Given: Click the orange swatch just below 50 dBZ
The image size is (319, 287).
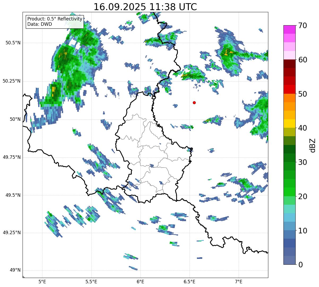Looking at the screenshot, I should (x=289, y=98).
